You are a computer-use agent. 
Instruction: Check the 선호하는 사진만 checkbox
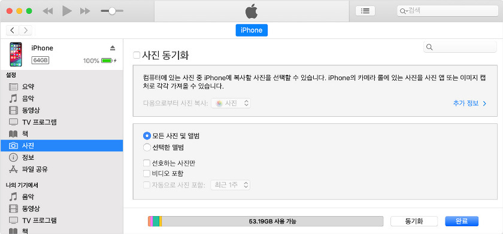pos(147,163)
